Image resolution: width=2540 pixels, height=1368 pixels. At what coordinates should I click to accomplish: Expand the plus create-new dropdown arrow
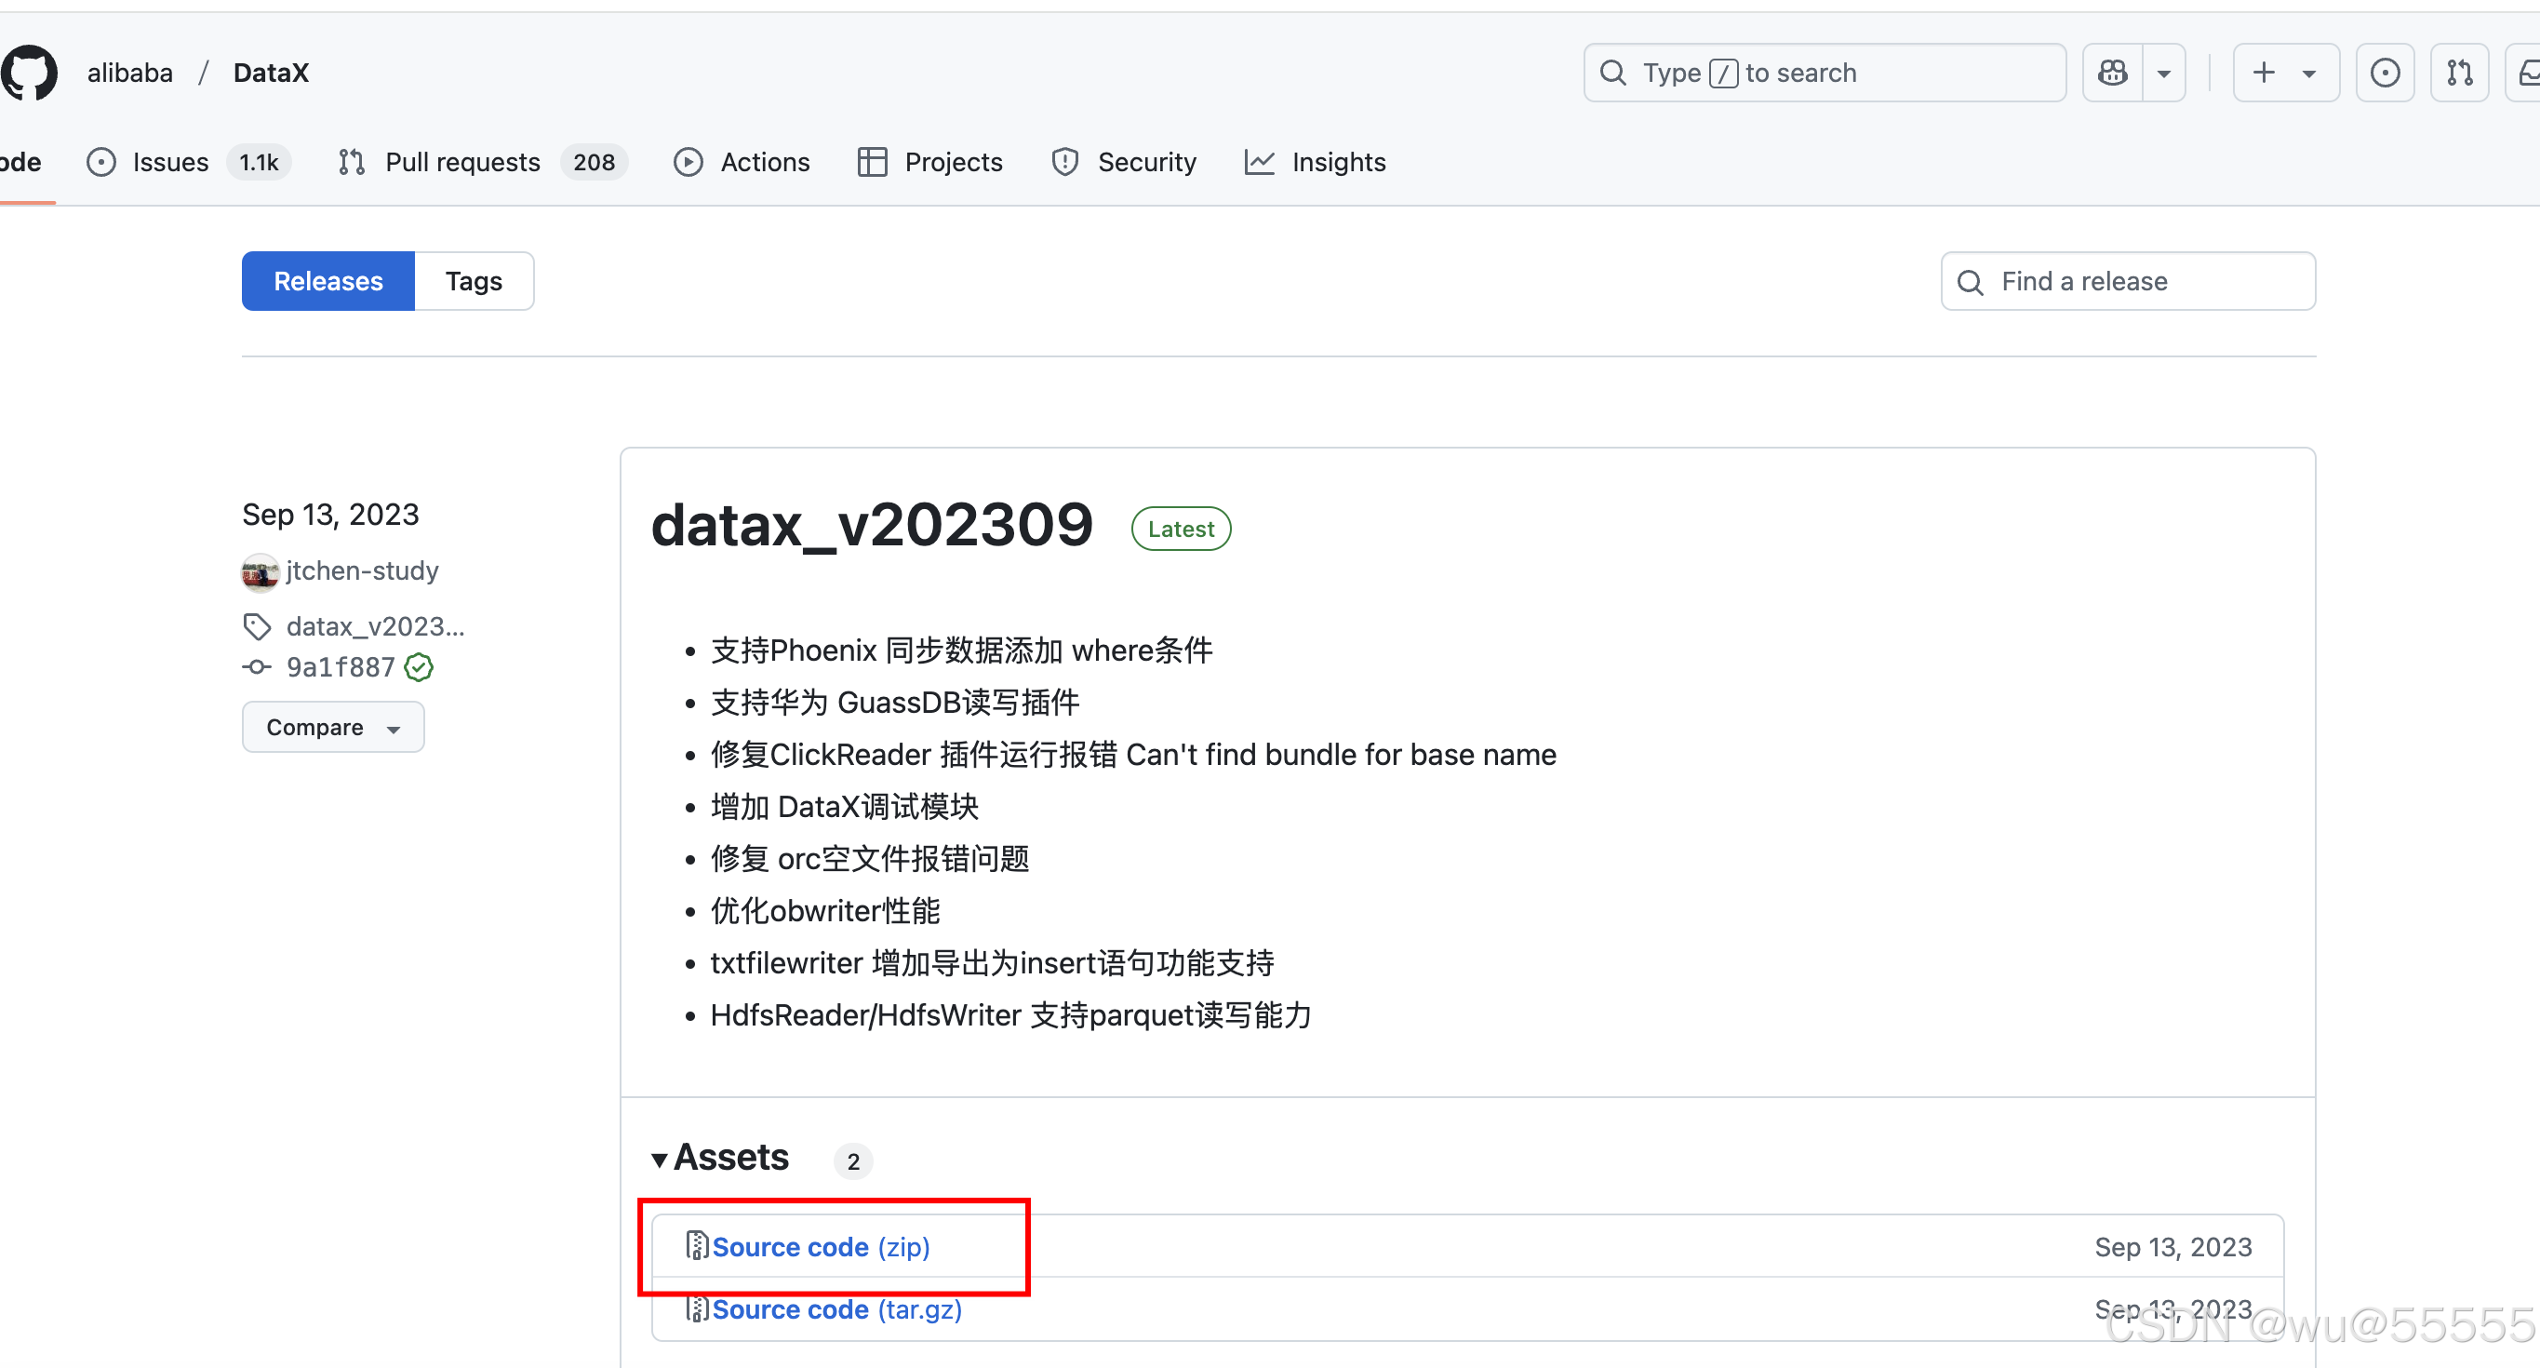[x=2308, y=73]
